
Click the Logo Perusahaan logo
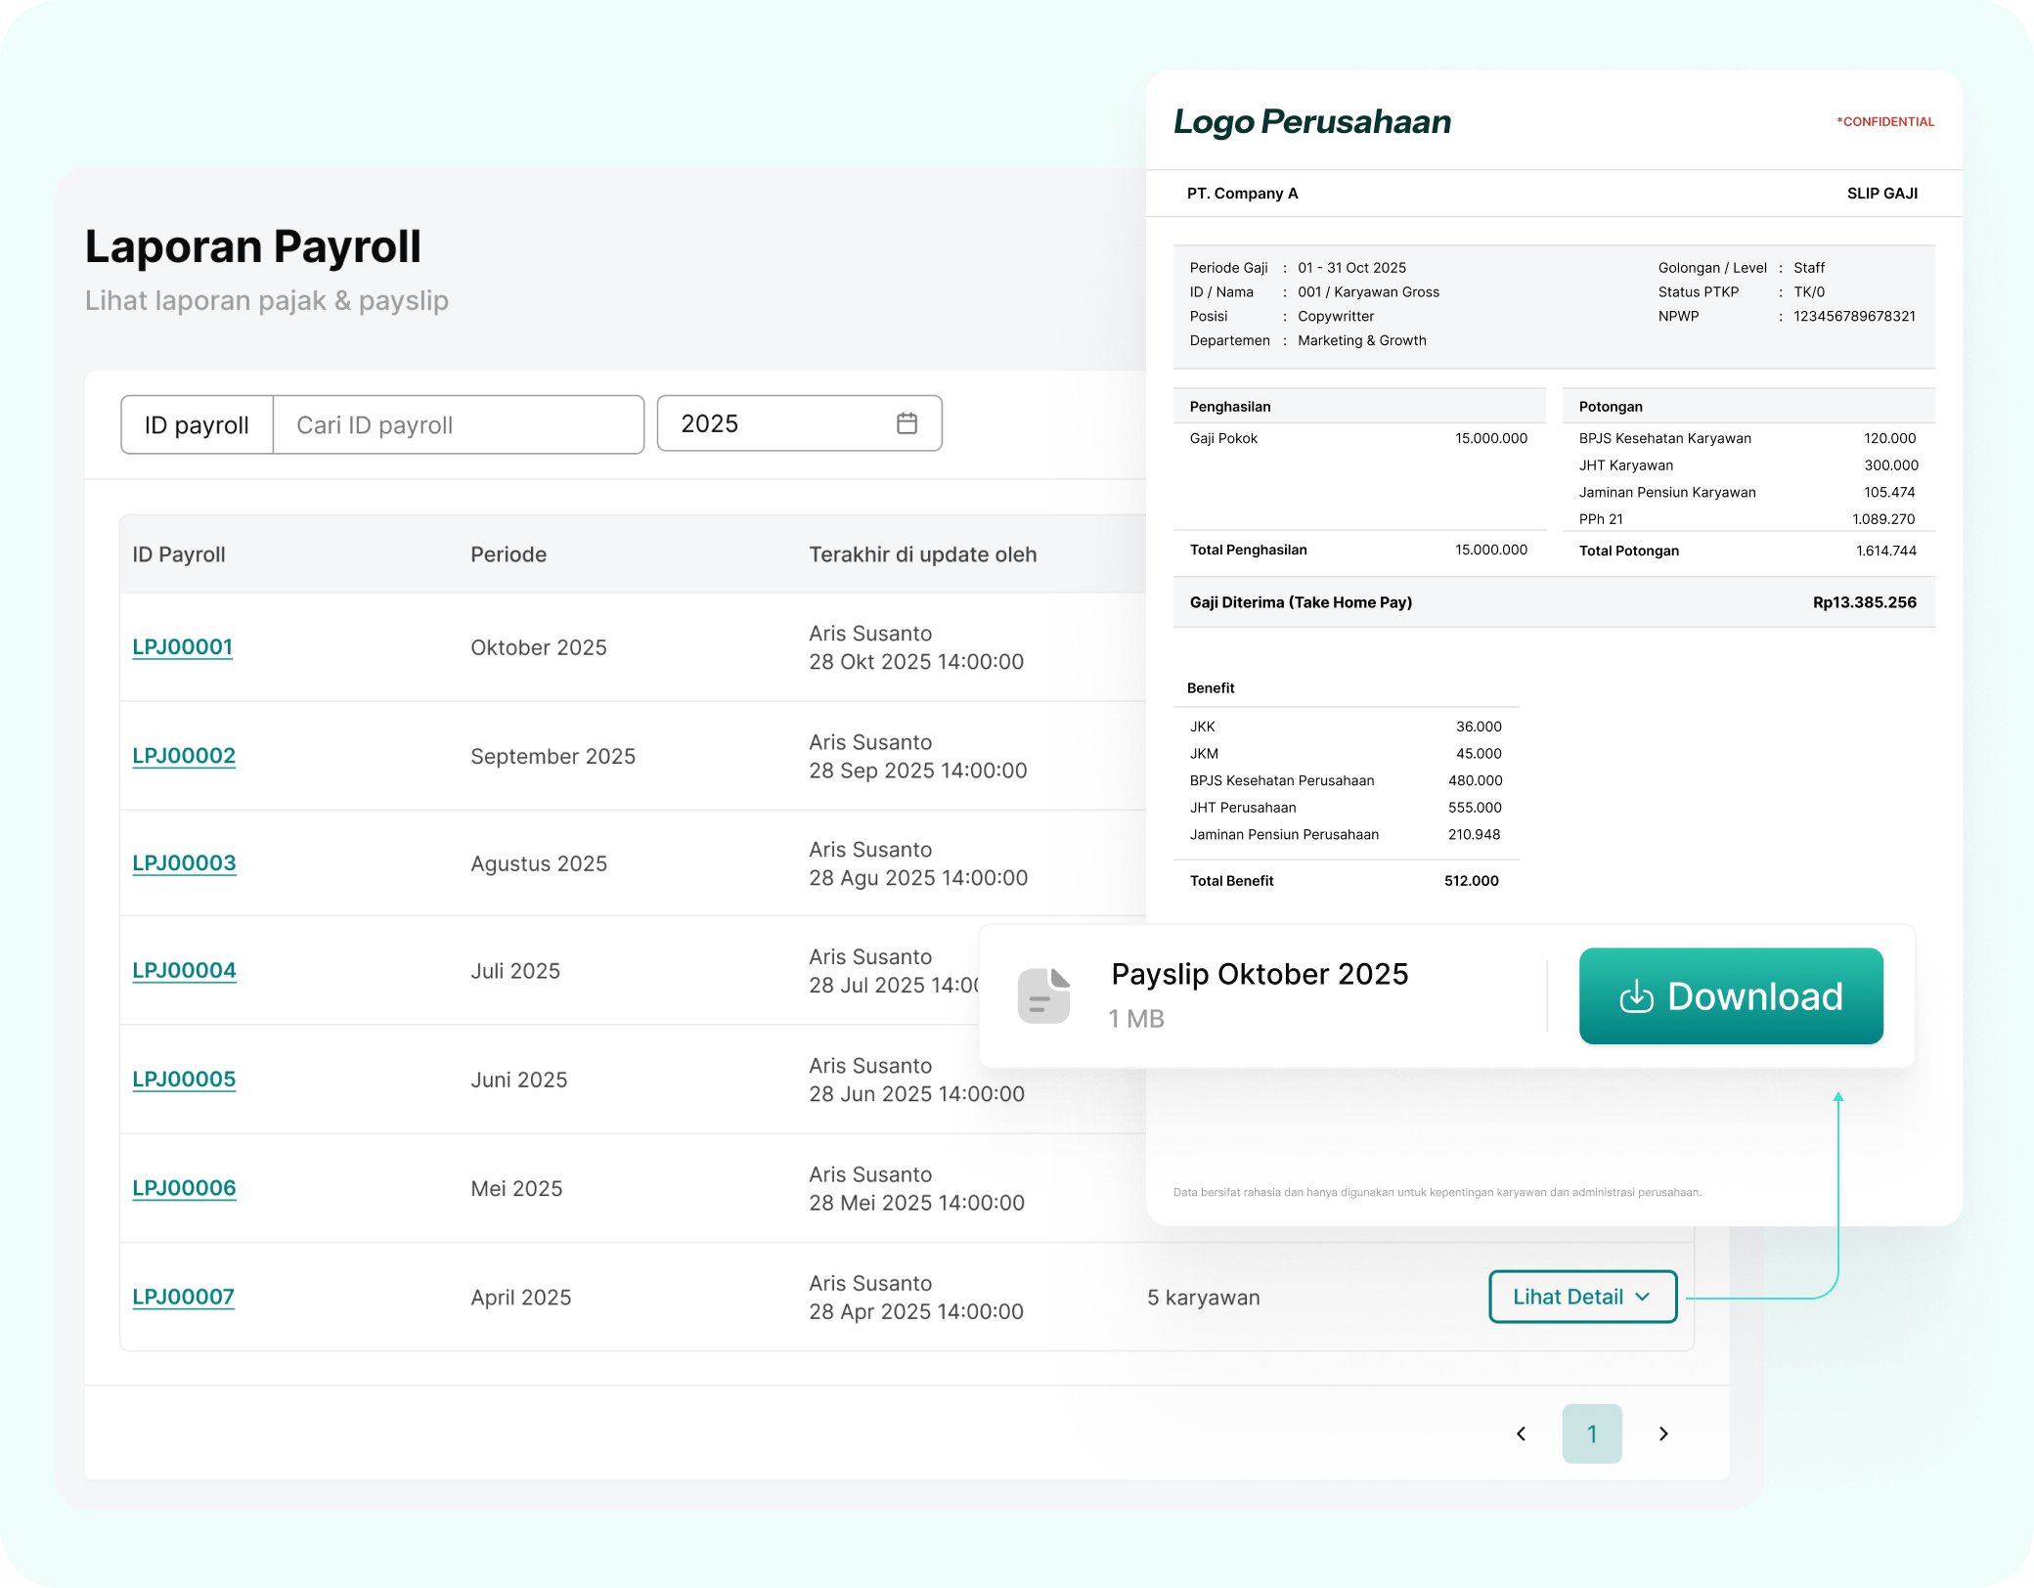tap(1311, 121)
